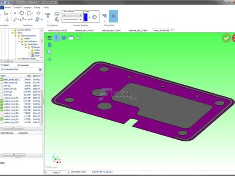The width and height of the screenshot is (235, 176).
Task: Toggle checkbox for mesh_model.a3d file
Action: click(2, 80)
